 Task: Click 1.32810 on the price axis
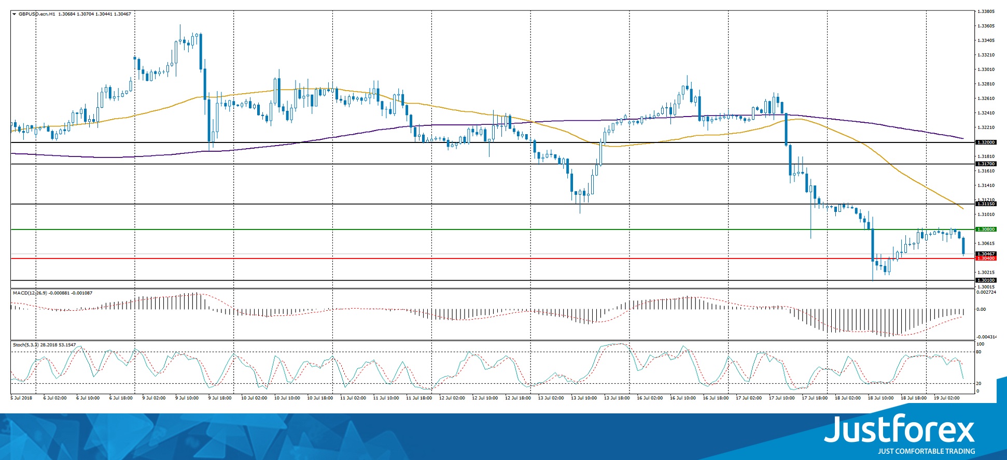986,84
